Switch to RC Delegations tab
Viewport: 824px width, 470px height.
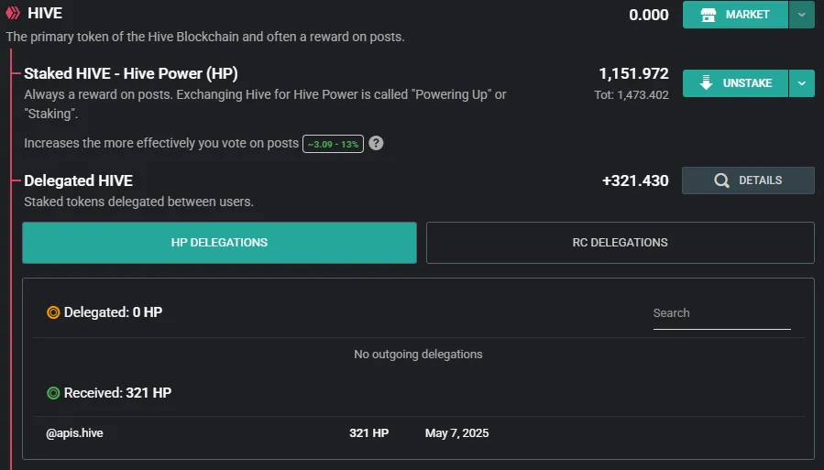(x=621, y=243)
